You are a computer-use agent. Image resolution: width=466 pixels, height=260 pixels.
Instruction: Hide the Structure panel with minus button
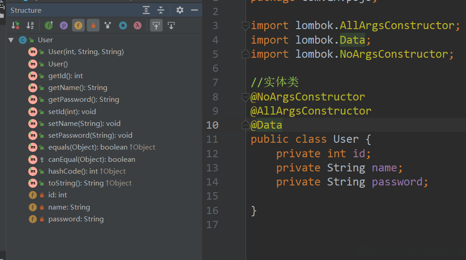pos(195,10)
